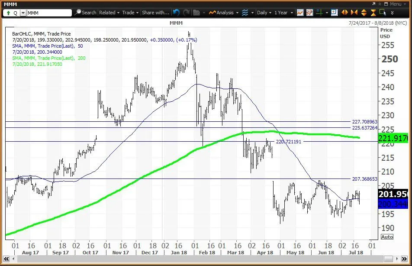
Task: Open the 1 Year period dropdown
Action: 283,13
